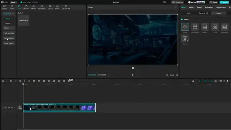The height and width of the screenshot is (130, 231).
Task: Open the Shortcuts button
Action: click(x=178, y=2)
